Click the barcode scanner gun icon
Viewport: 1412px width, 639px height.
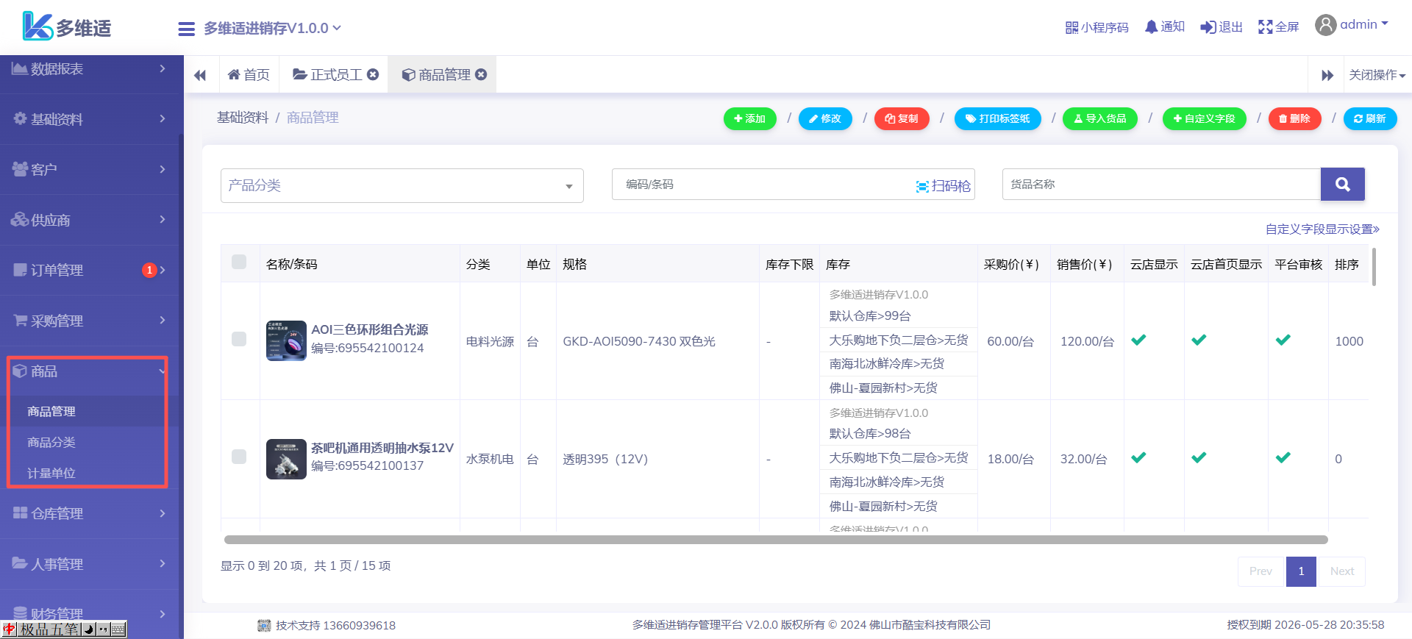pyautogui.click(x=922, y=186)
